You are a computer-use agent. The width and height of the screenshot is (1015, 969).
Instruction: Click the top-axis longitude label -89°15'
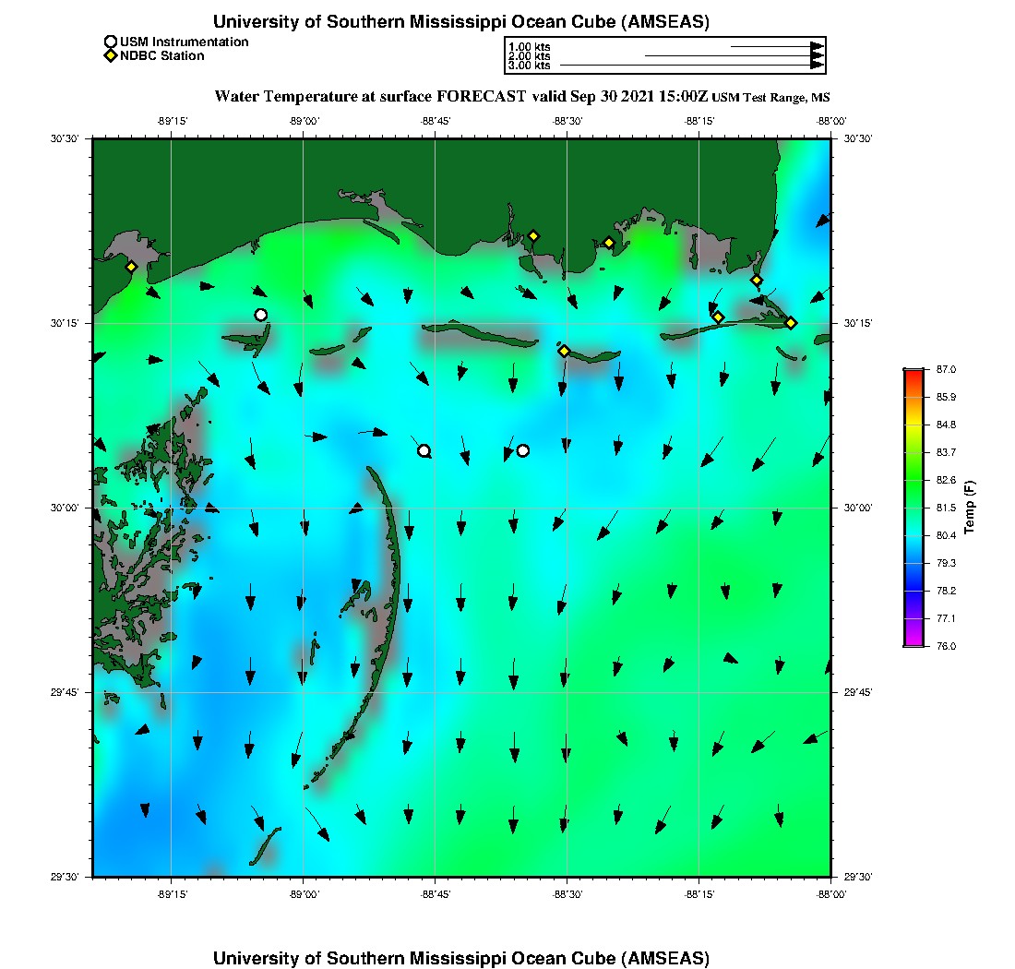pyautogui.click(x=173, y=121)
